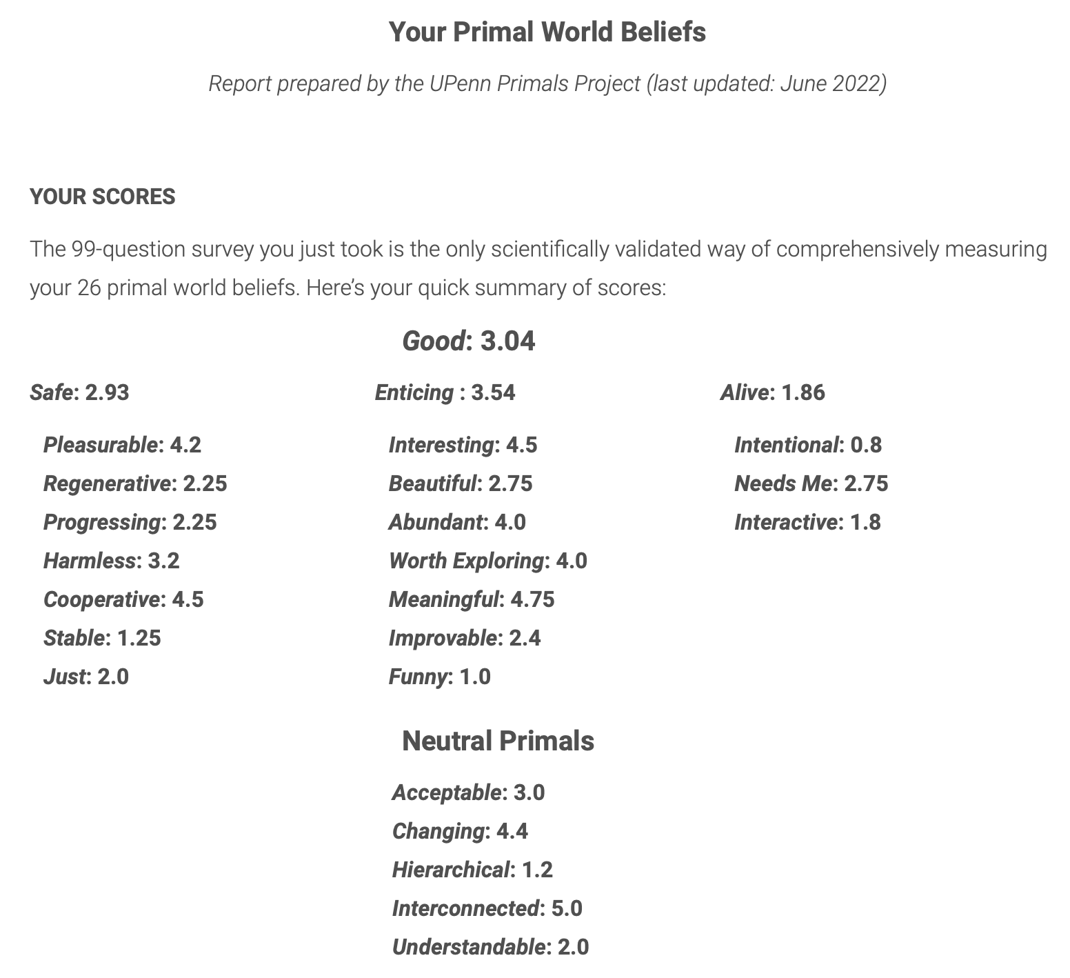1070x978 pixels.
Task: Click the 'Enticing : 3.54' score
Action: click(x=445, y=392)
